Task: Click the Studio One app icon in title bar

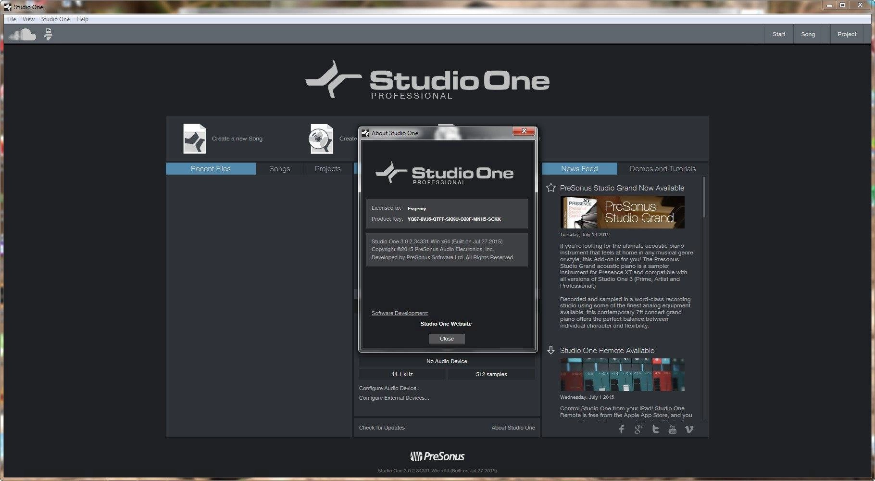Action: pos(8,7)
